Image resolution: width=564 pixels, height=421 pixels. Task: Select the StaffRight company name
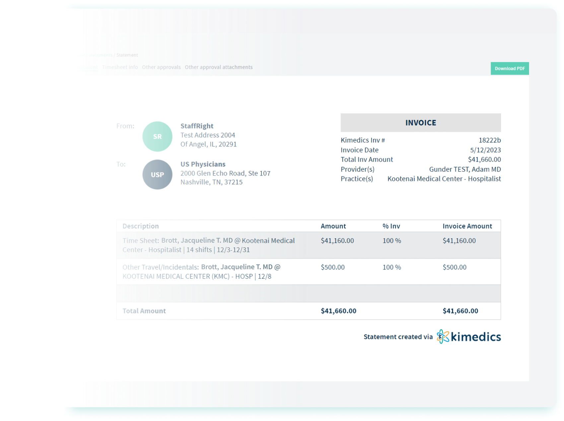point(197,126)
